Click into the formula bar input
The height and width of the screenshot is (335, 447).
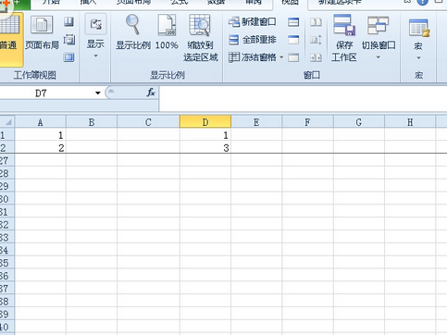(303, 99)
